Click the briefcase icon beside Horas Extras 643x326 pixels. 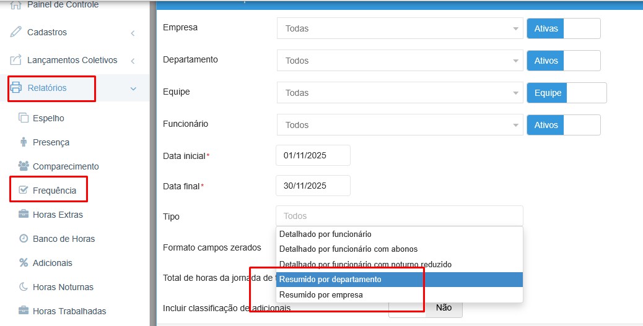[x=24, y=215]
